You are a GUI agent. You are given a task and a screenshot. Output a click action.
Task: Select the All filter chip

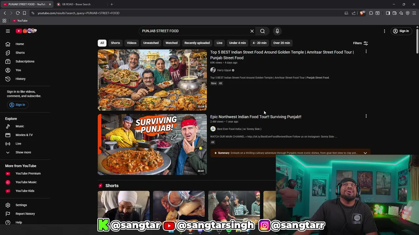pyautogui.click(x=102, y=43)
